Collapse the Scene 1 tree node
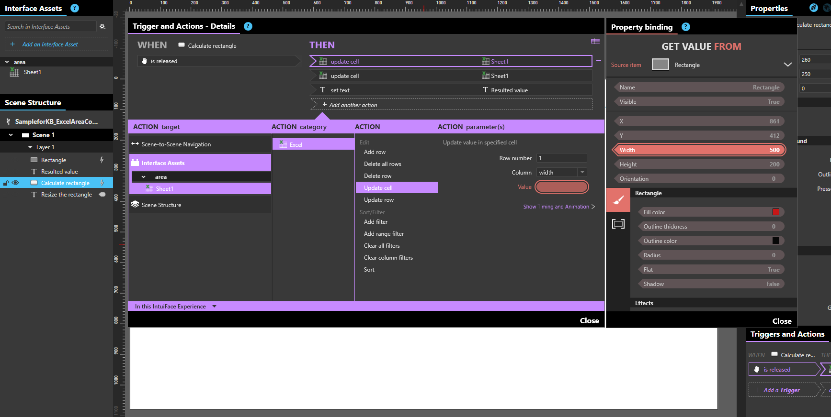831x417 pixels. [x=11, y=135]
